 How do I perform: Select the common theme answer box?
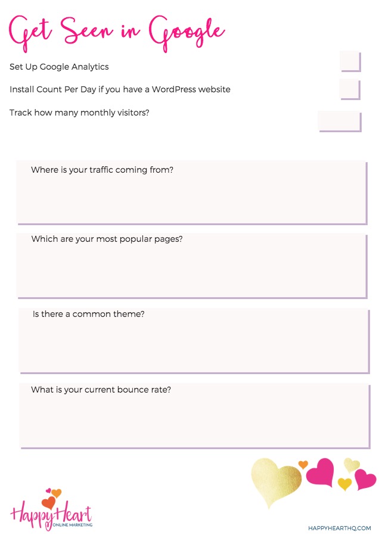[194, 341]
